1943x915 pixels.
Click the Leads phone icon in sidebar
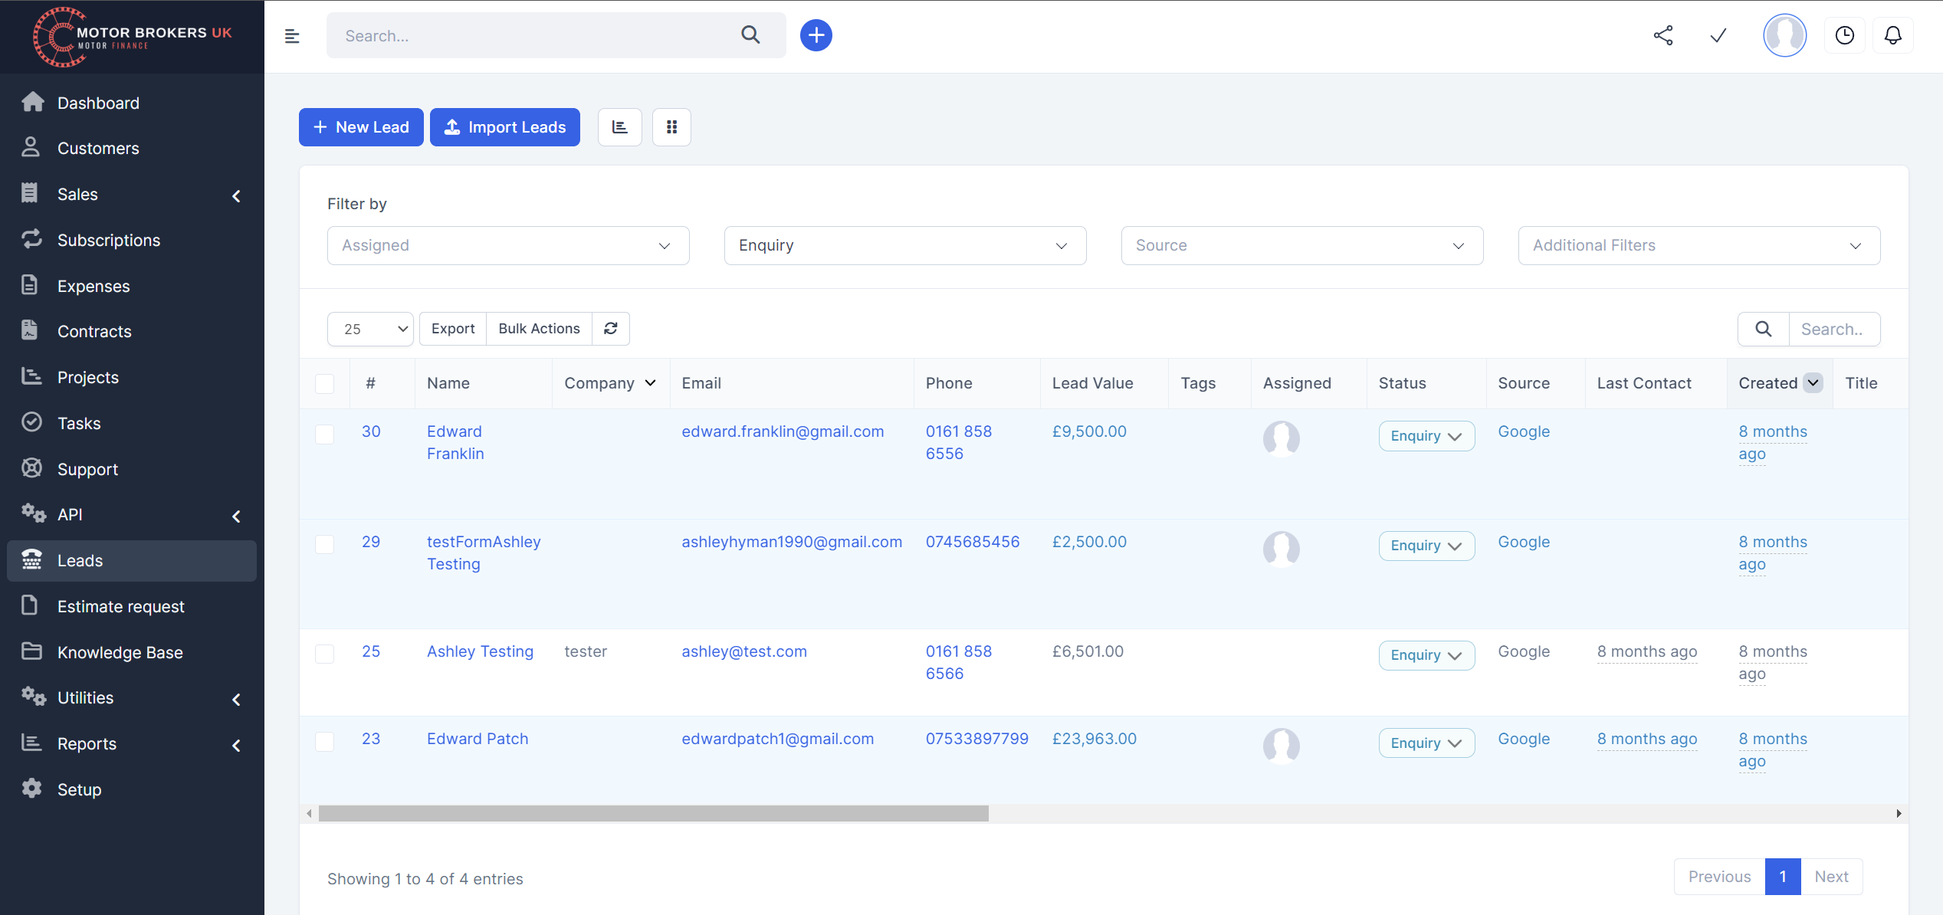tap(31, 559)
